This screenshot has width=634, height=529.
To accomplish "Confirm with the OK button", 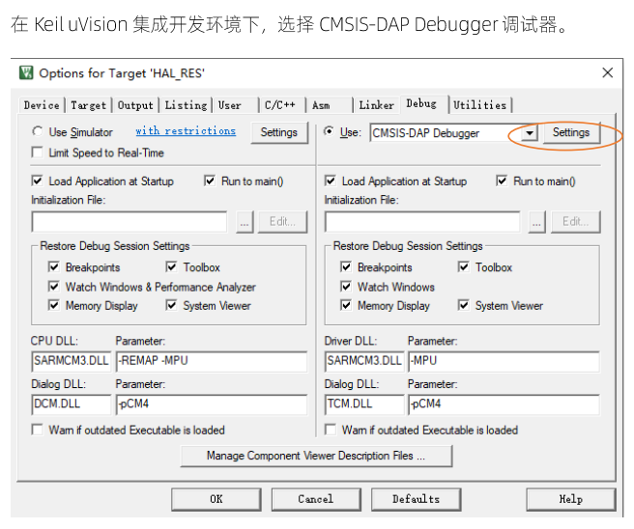I will coord(216,499).
